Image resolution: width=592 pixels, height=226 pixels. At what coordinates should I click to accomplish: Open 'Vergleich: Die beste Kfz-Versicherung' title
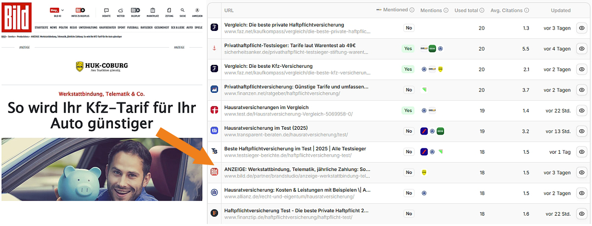pyautogui.click(x=268, y=66)
